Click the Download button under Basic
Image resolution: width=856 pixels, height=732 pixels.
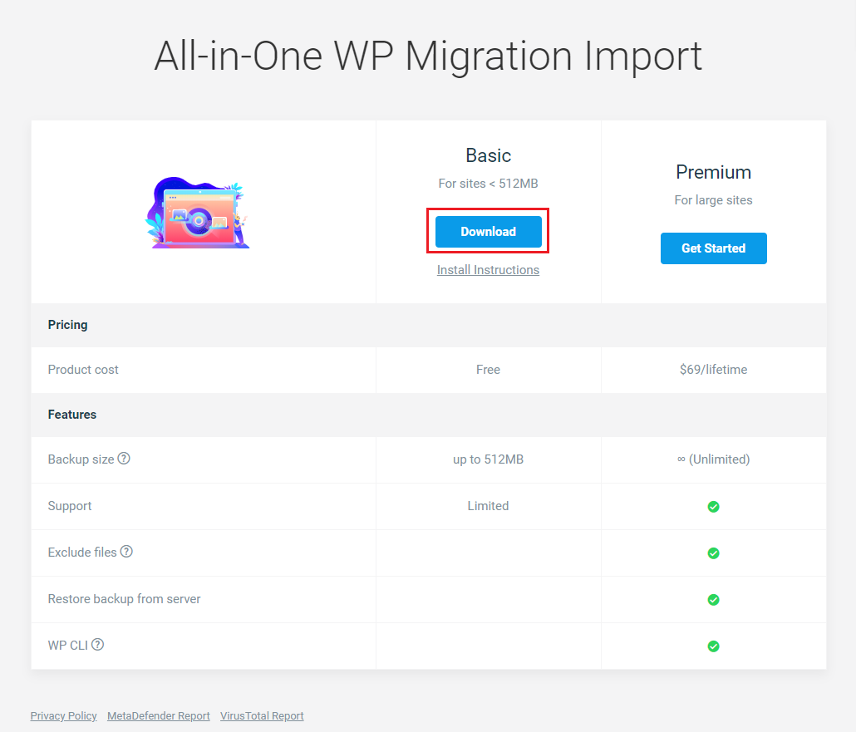488,232
